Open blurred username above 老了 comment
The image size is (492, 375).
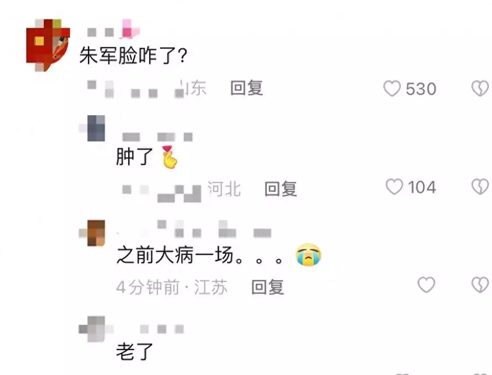pyautogui.click(x=161, y=329)
